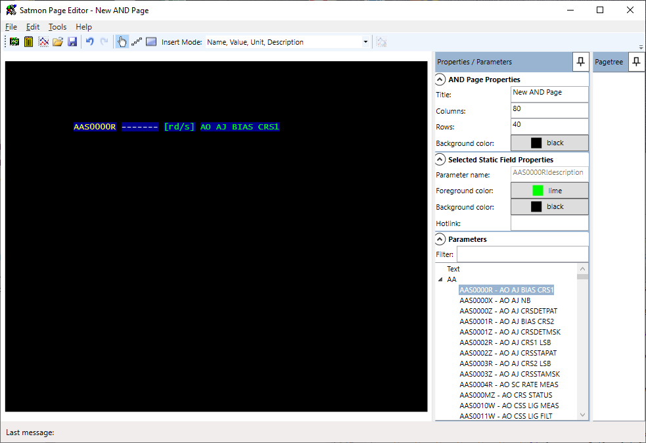The width and height of the screenshot is (646, 443).
Task: Click the lime foreground color button
Action: pos(549,191)
